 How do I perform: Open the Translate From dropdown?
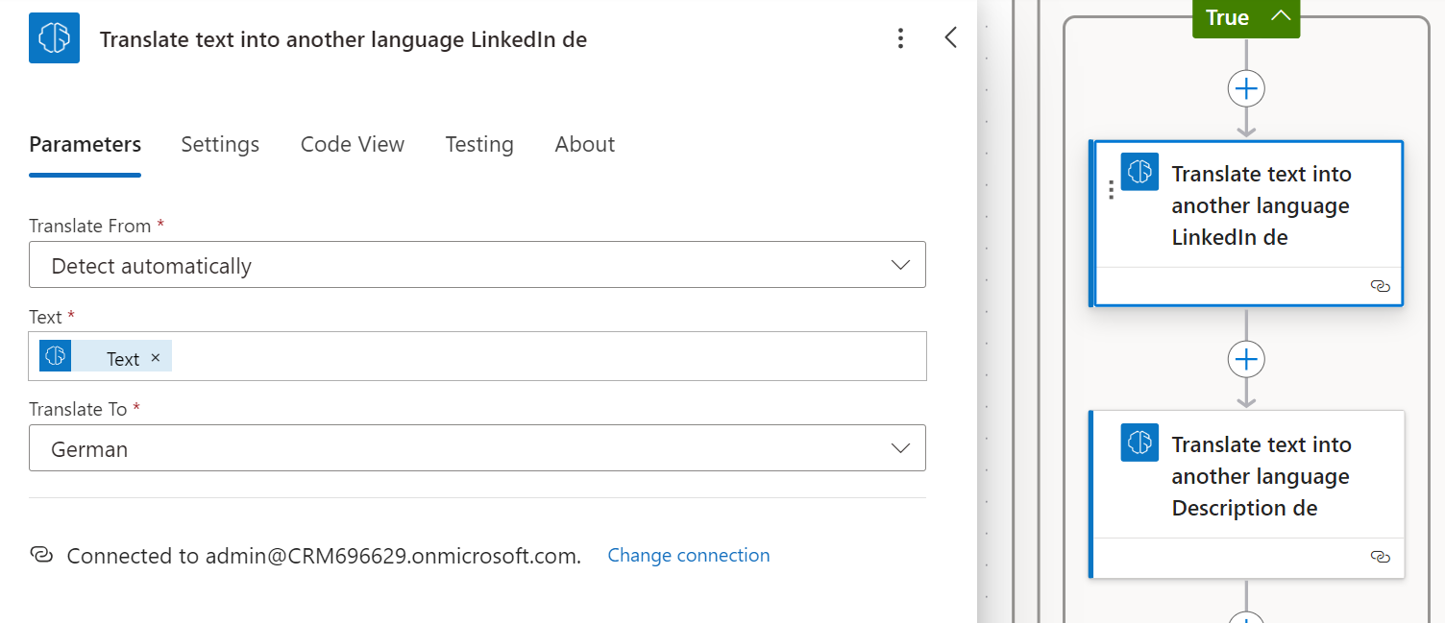[900, 264]
